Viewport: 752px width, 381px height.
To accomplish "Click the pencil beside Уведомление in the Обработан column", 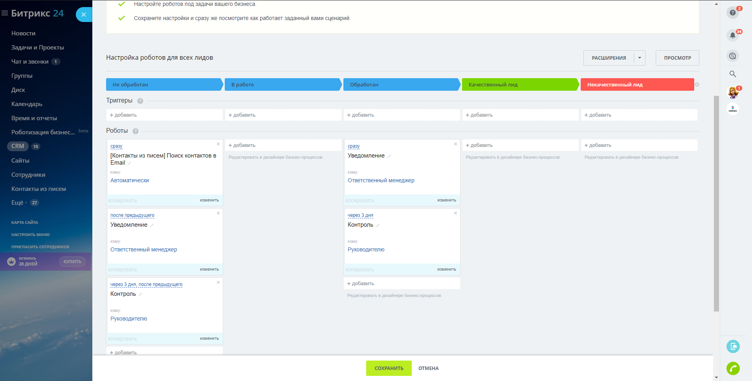I will (x=389, y=156).
